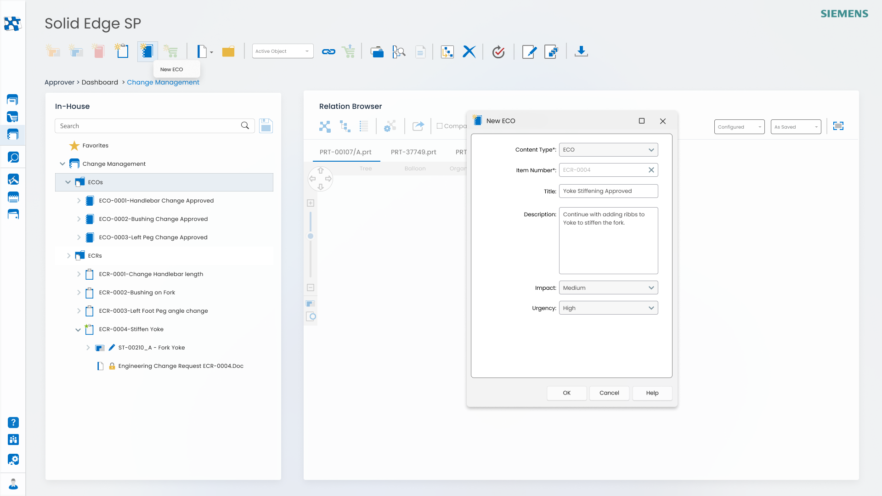This screenshot has width=882, height=496.
Task: Select ECO-0003-Left Peg Change Approved item
Action: [153, 237]
